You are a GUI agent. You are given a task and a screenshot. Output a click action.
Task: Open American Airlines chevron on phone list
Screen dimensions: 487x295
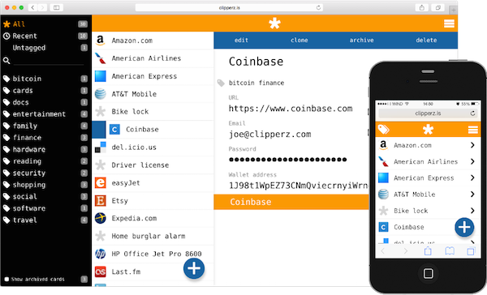tap(472, 161)
